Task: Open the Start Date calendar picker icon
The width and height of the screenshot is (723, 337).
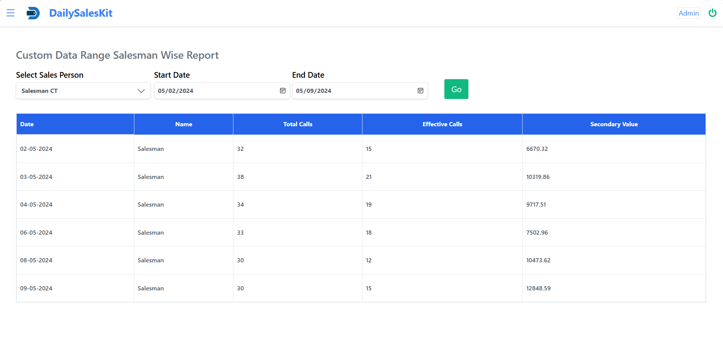Action: click(x=283, y=91)
